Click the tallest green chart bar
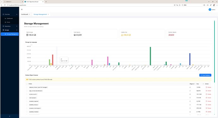The height and width of the screenshot is (118, 218). coord(150,56)
